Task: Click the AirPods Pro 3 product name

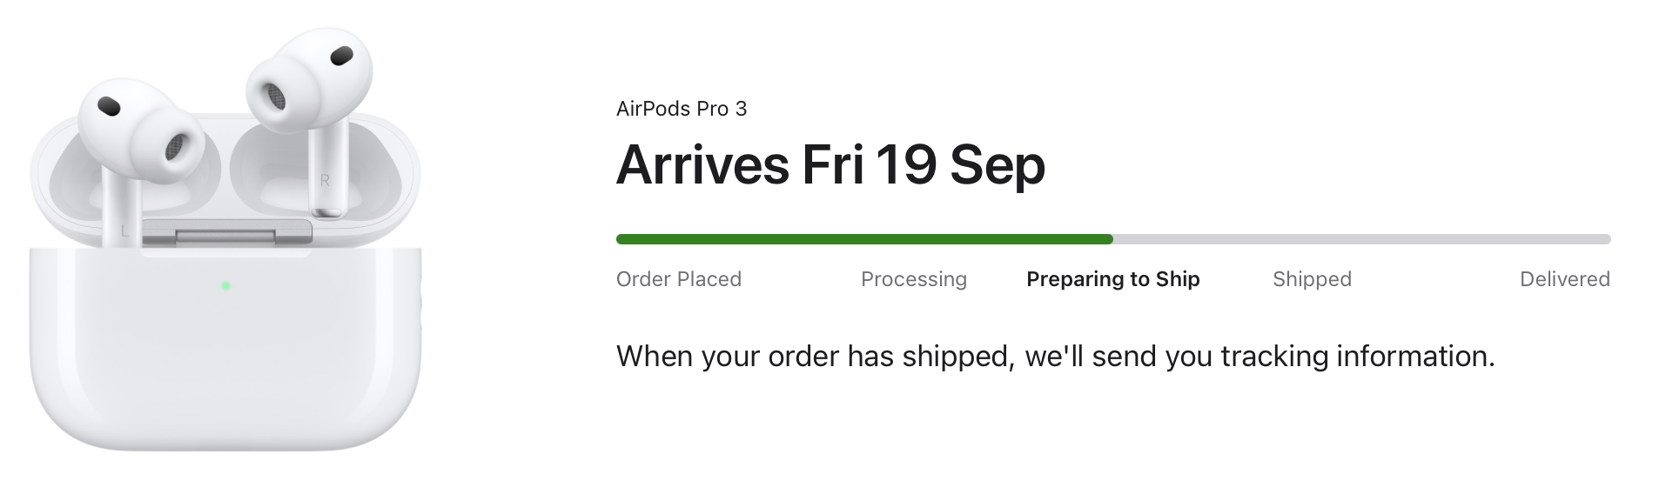Action: click(681, 109)
